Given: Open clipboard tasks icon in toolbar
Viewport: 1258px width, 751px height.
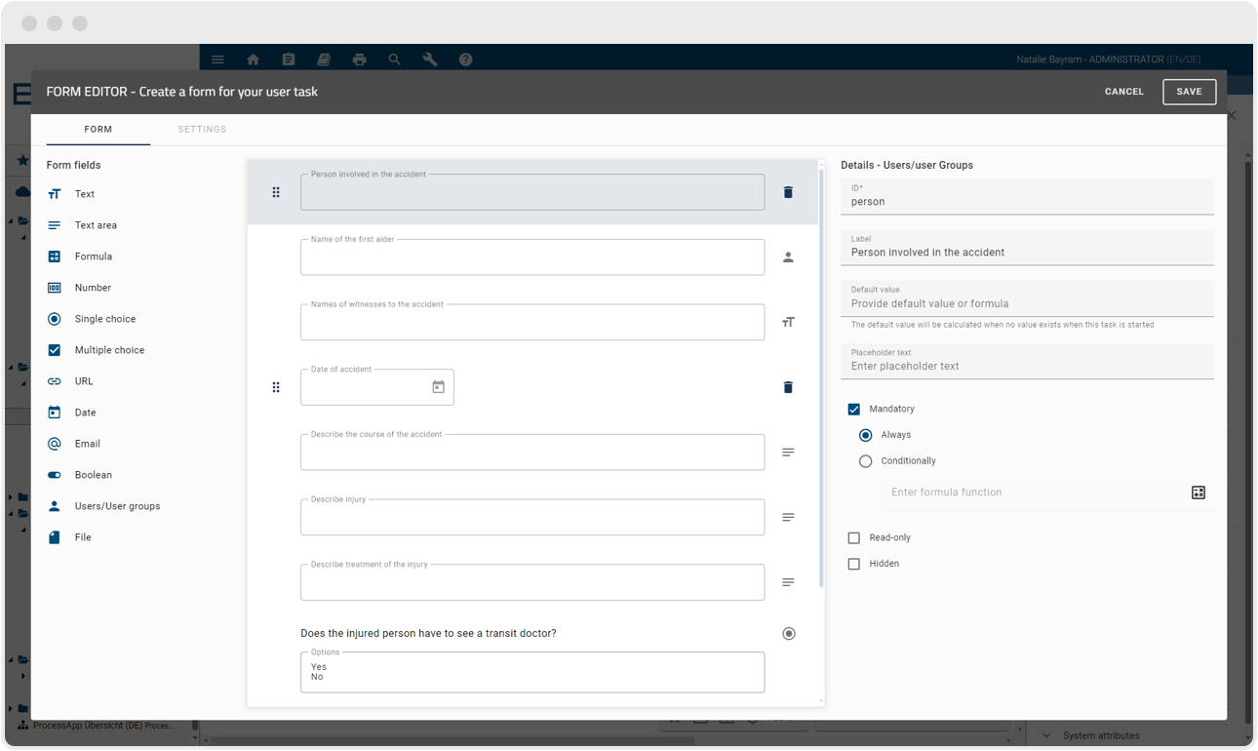Looking at the screenshot, I should coord(289,59).
